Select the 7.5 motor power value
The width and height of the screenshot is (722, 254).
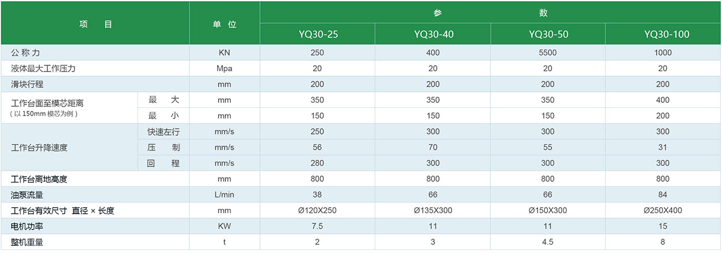pos(317,226)
